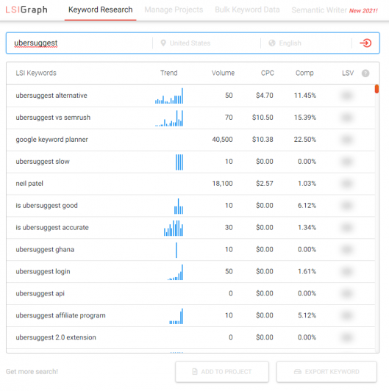Select the ubersuggest affiliate program keyword
Viewport: 389px width, 391px height.
pyautogui.click(x=60, y=315)
